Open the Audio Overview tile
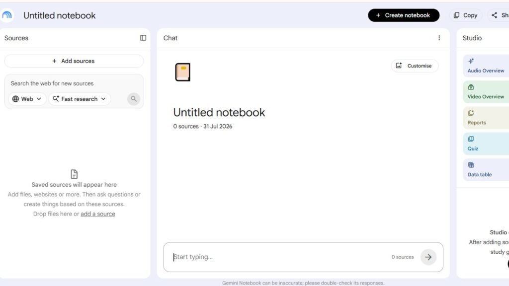 pos(486,66)
